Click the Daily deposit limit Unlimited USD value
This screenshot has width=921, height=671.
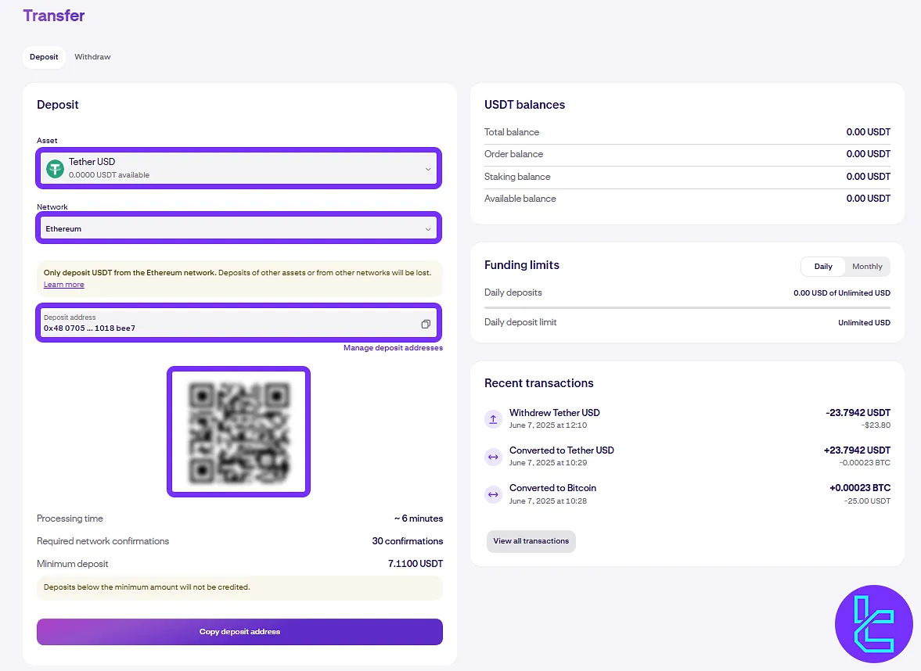click(864, 323)
